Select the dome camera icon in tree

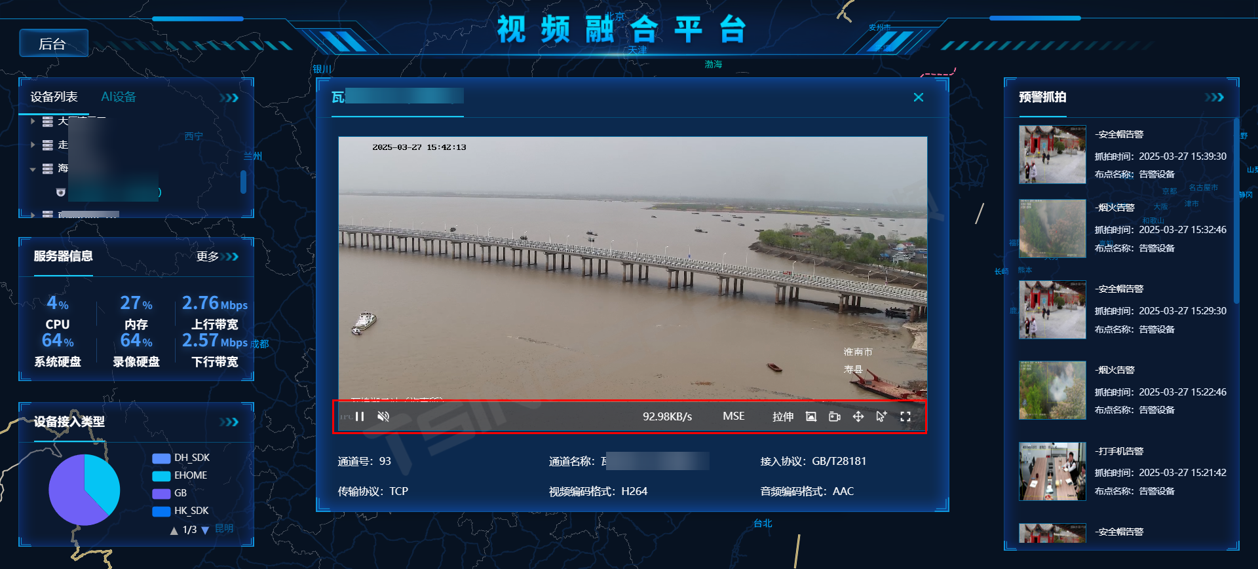coord(61,193)
